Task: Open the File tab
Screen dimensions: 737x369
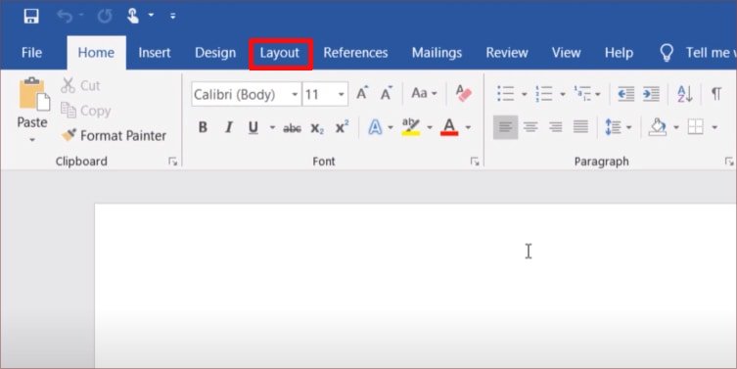Action: coord(31,53)
